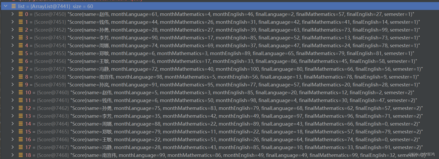This screenshot has width=439, height=159.
Task: Click the object icon of element 8
Action: 21,77
